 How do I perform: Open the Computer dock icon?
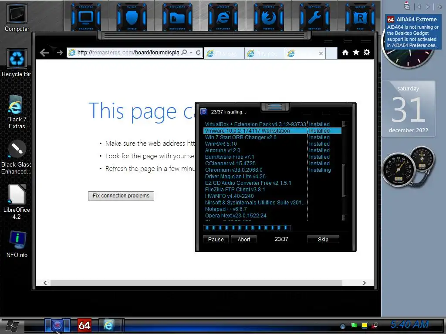pyautogui.click(x=86, y=17)
